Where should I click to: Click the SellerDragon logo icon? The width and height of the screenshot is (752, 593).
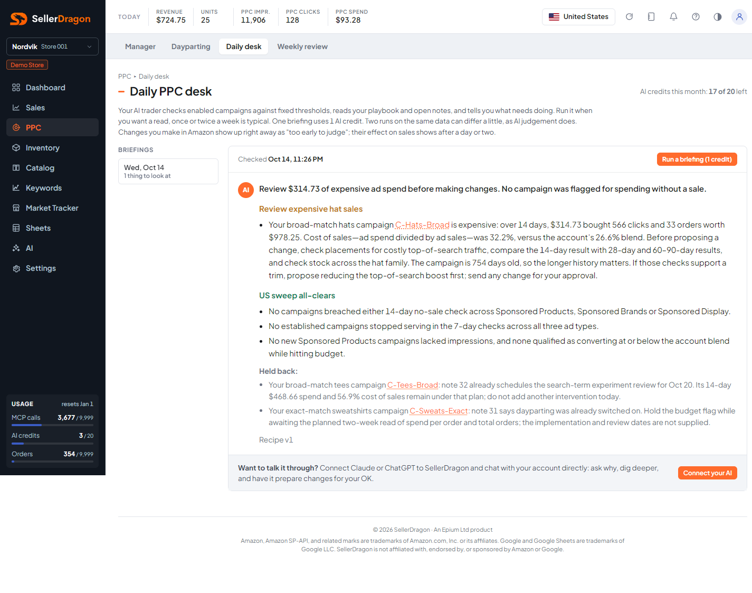point(18,19)
